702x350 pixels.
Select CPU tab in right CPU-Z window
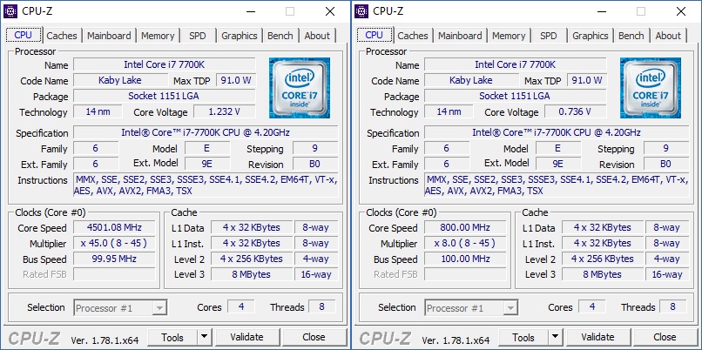click(x=375, y=35)
